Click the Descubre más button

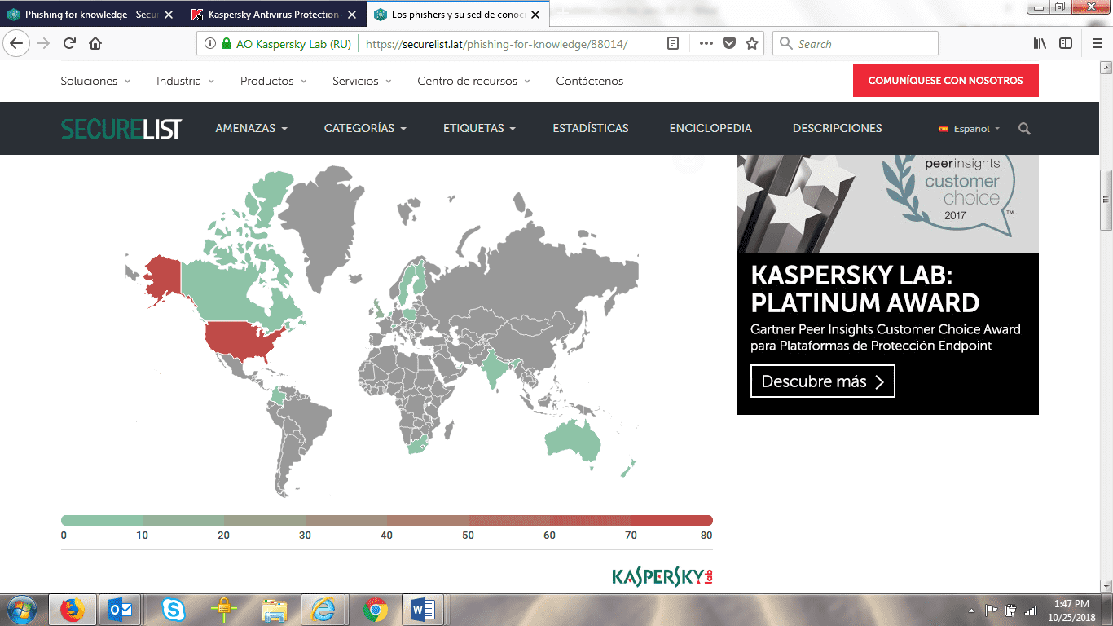pos(822,381)
